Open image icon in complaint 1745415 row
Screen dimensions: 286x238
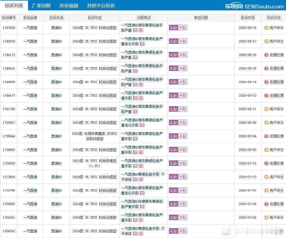[135, 71]
